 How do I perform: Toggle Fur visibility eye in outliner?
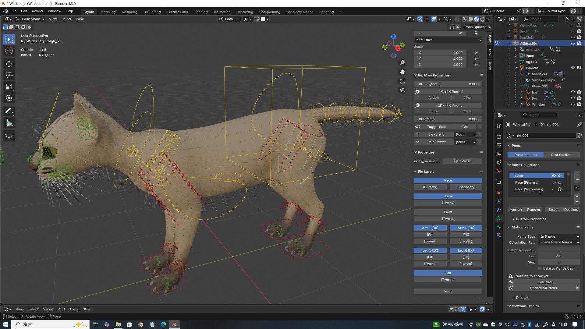point(573,98)
